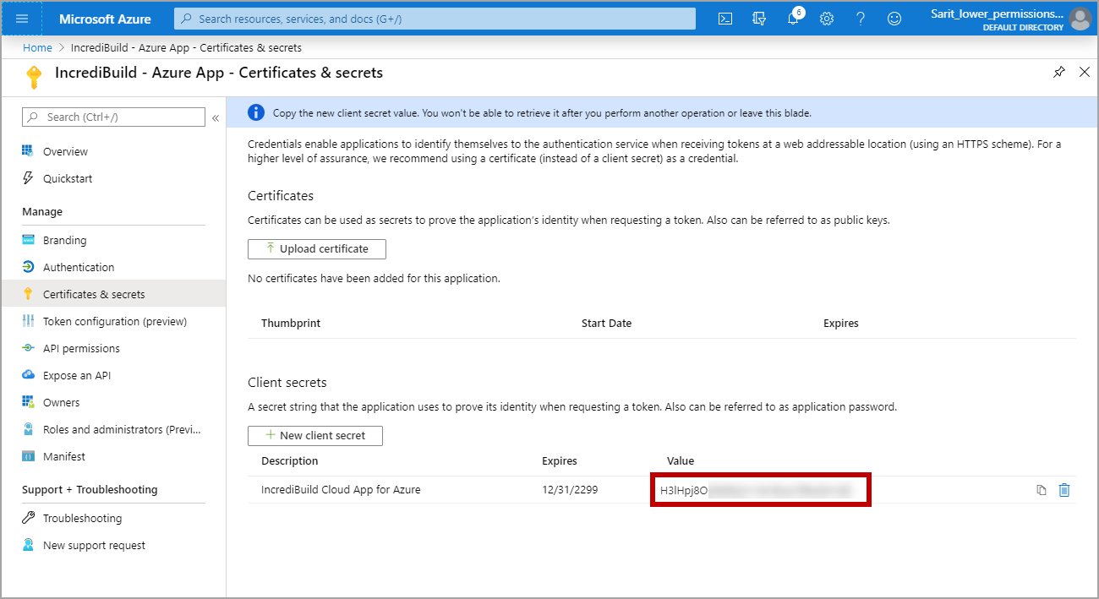Click the Manage section label

pos(42,211)
